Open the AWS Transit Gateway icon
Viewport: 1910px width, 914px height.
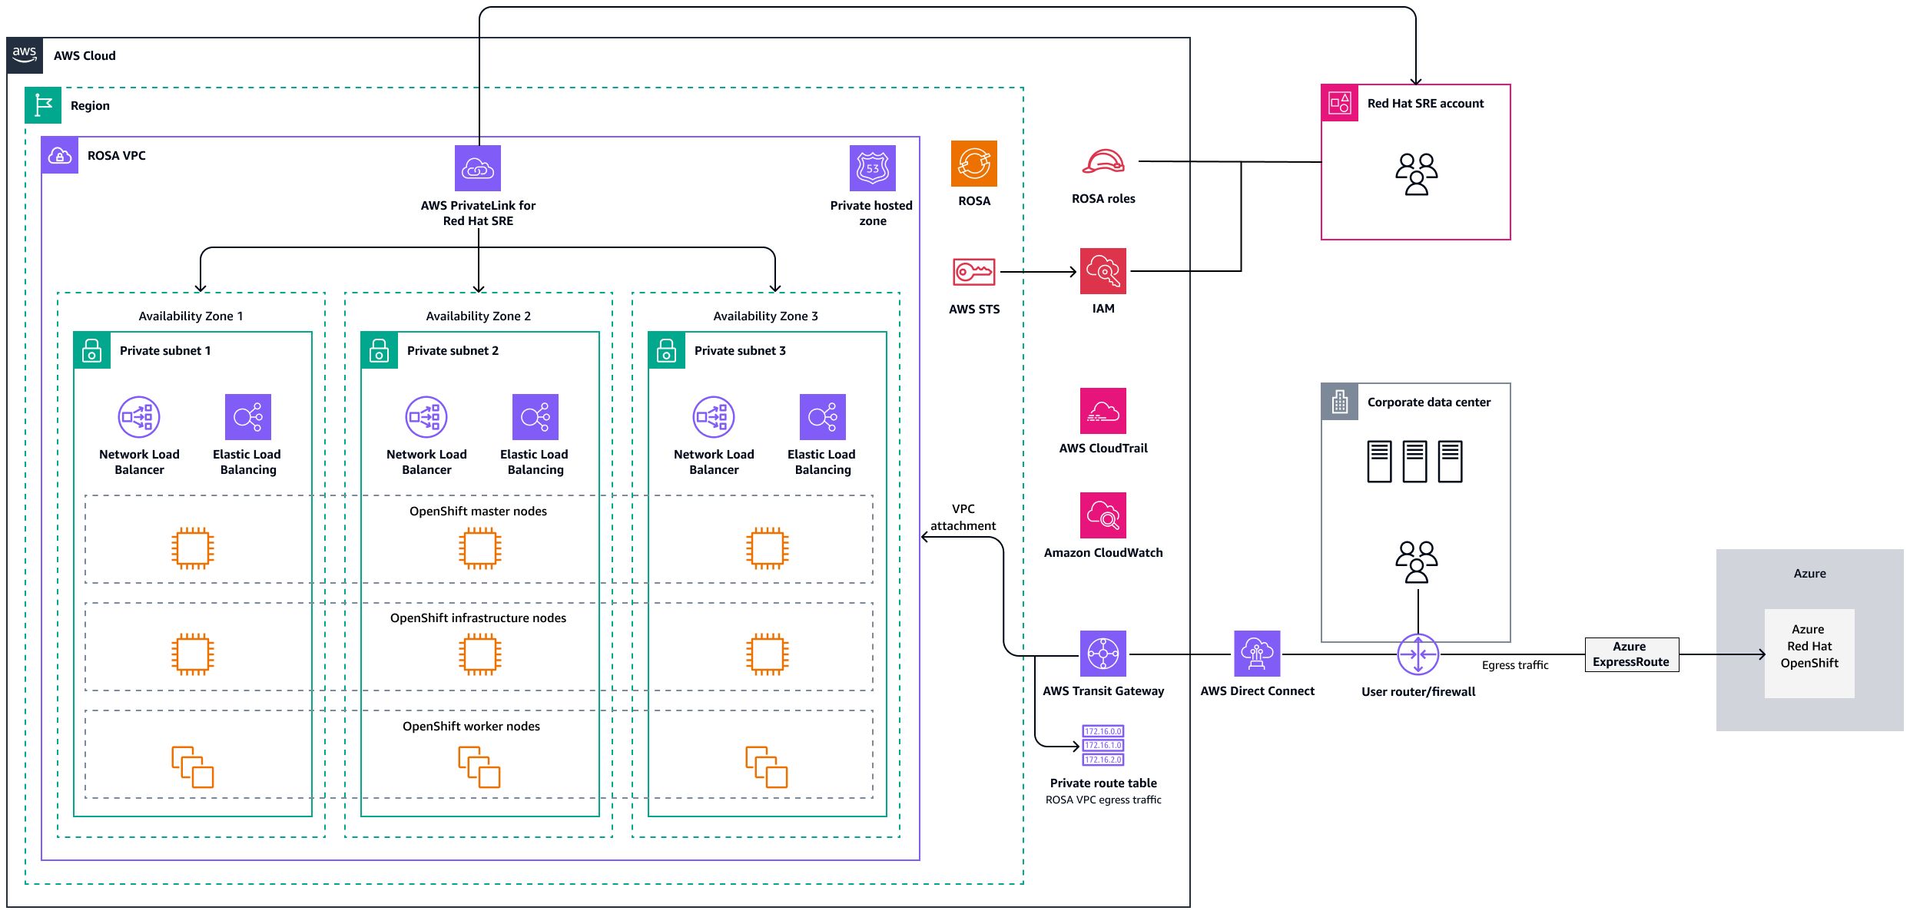[x=1103, y=654]
